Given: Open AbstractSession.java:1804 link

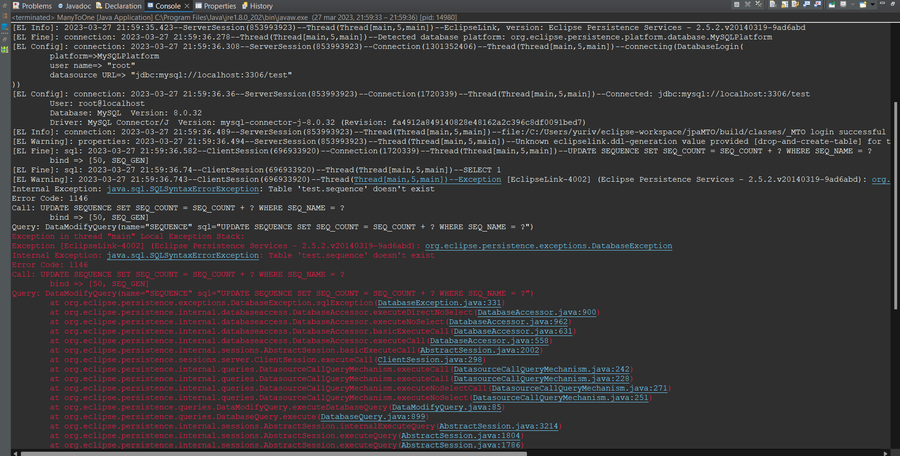Looking at the screenshot, I should (x=460, y=436).
